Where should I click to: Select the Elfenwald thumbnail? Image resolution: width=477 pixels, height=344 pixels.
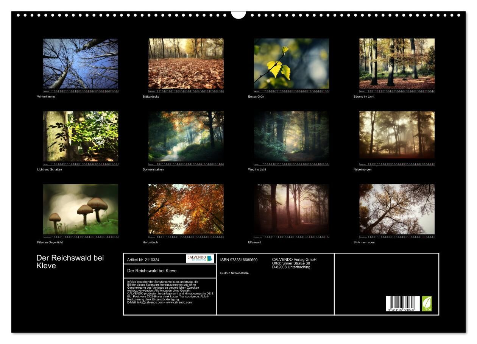tap(291, 209)
